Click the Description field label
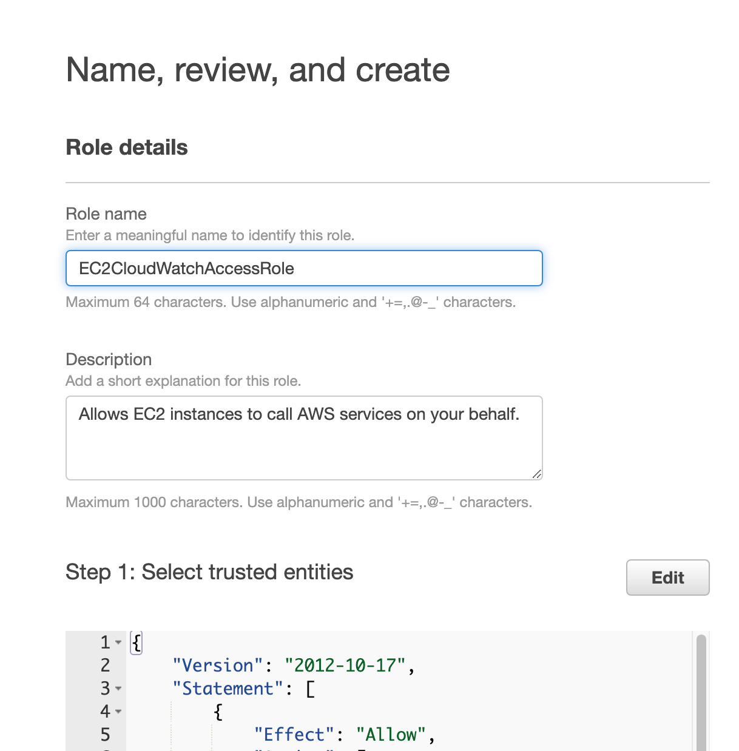 click(109, 360)
